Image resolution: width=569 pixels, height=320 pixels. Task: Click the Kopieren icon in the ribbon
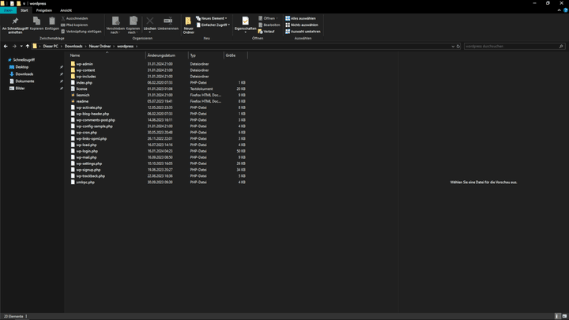point(36,21)
